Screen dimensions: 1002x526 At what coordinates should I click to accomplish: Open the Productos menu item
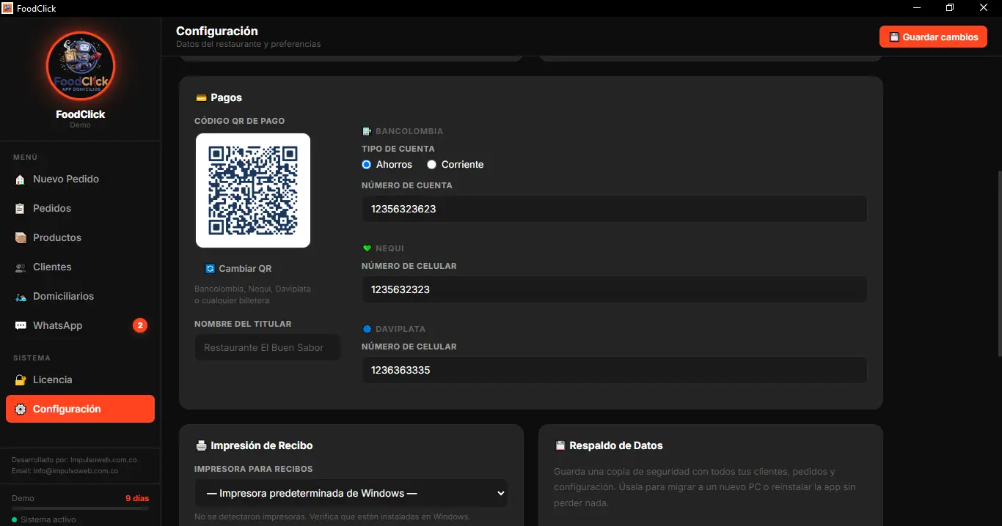point(80,238)
